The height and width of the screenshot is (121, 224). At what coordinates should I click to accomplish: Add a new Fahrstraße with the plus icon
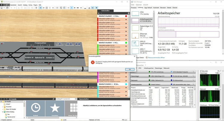(99, 13)
